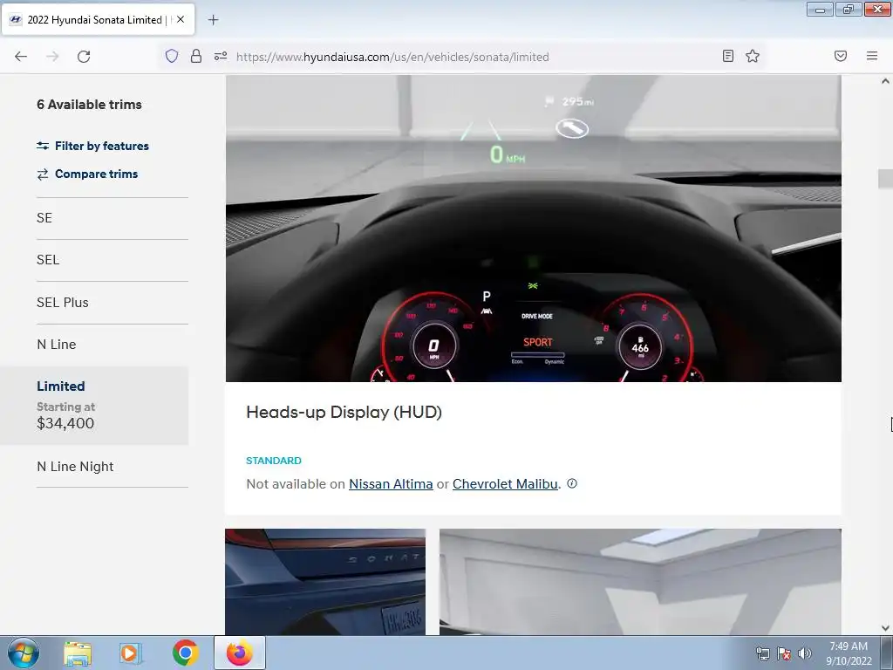Open the Nissan Altima link
The height and width of the screenshot is (670, 893).
point(391,483)
